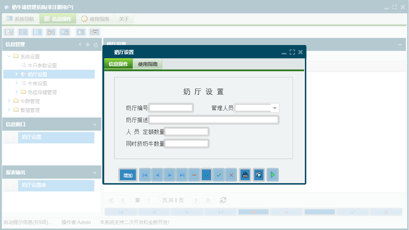409x230 pixels.
Task: Click the printer icon in the dialog footer
Action: coord(245,175)
